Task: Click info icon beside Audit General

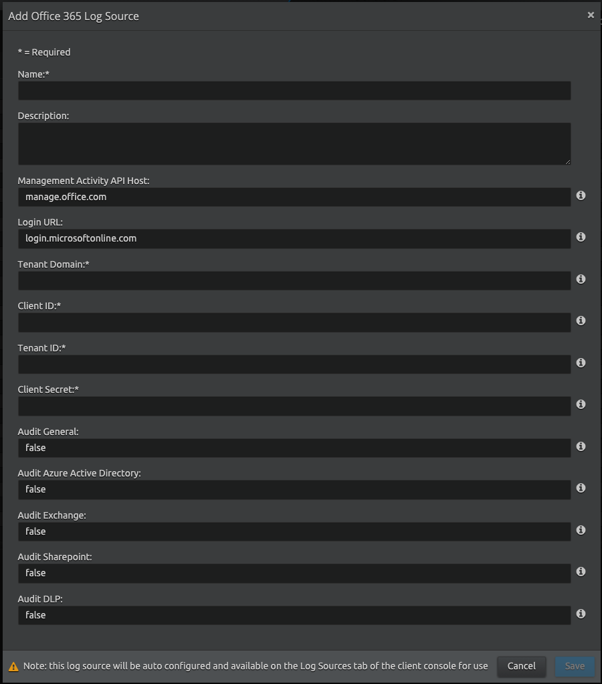Action: tap(581, 446)
